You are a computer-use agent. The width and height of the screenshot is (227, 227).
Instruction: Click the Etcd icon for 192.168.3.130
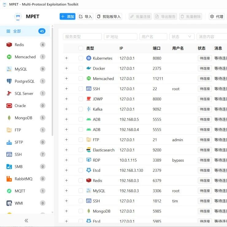click(89, 170)
